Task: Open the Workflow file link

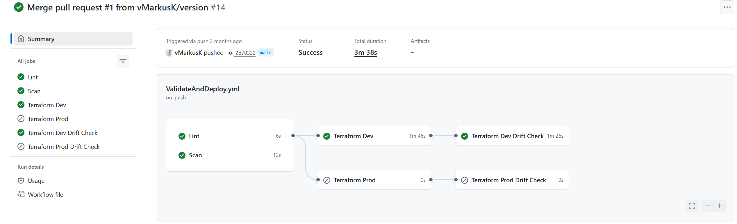Action: click(x=73, y=194)
